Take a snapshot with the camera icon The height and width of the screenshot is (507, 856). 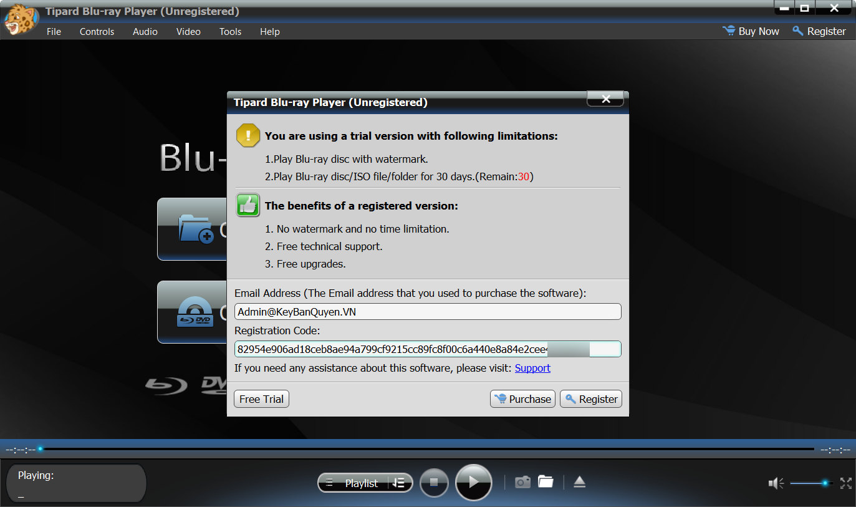tap(522, 482)
